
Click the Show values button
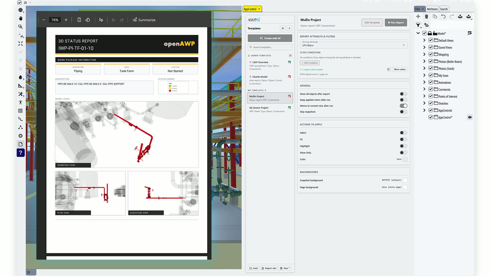point(399,69)
